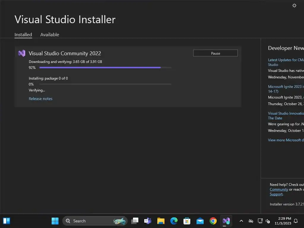Viewport: 304px width, 228px height.
Task: Click the Visual Studio Installer taskbar icon
Action: [x=226, y=221]
